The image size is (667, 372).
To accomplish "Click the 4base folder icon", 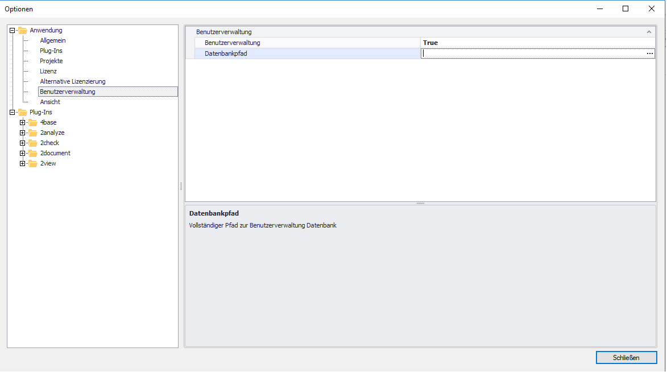I will point(33,123).
